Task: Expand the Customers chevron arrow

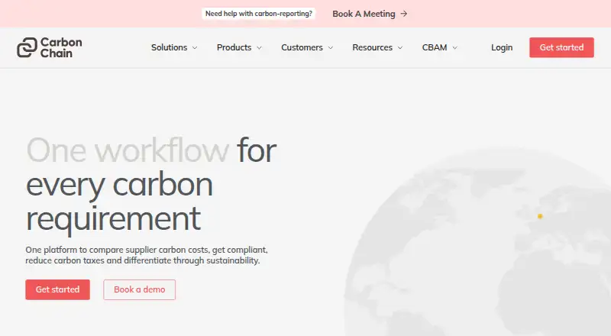Action: 331,48
